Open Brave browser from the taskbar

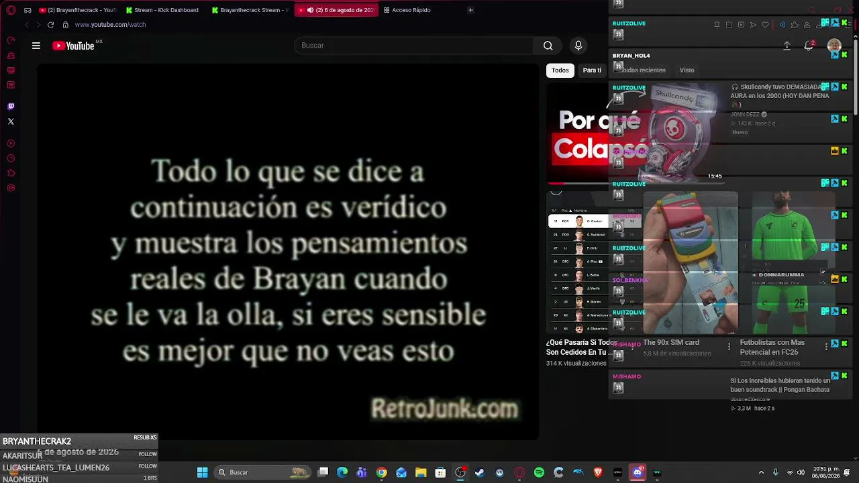[x=598, y=472]
